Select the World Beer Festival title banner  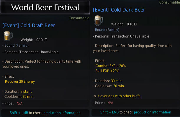(x=45, y=7)
